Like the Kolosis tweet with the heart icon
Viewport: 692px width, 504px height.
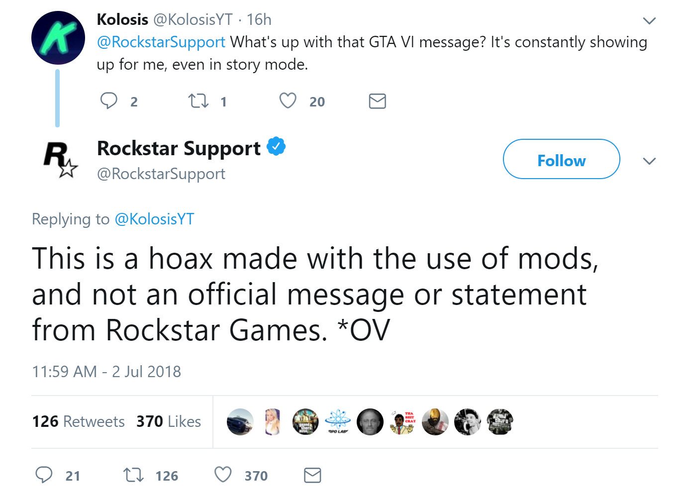(288, 101)
